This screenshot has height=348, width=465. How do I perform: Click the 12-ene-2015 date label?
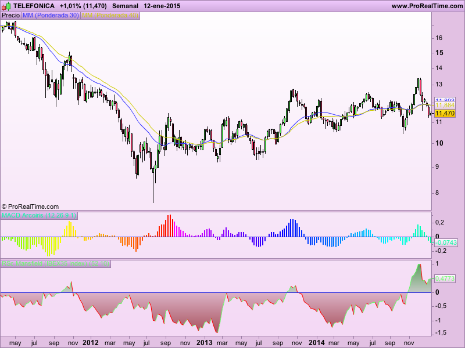pos(162,6)
